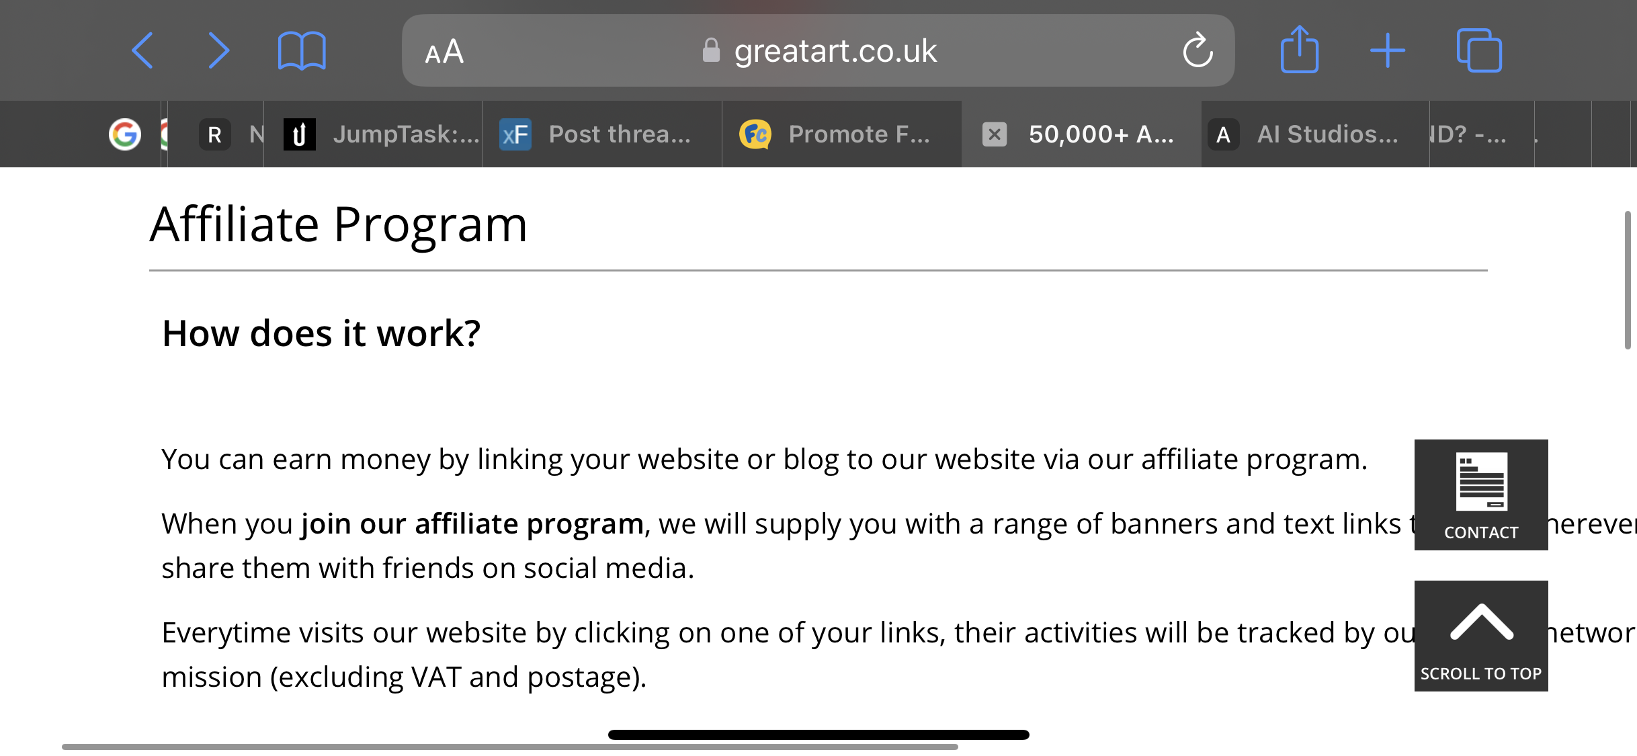Add a new tab with plus icon

[x=1388, y=50]
